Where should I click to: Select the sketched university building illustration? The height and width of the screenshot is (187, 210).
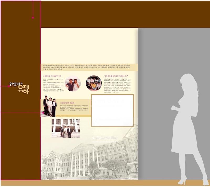point(92,160)
